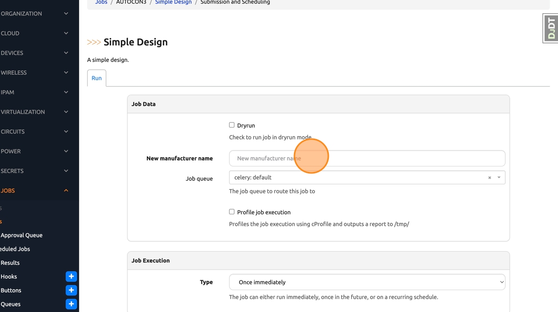The height and width of the screenshot is (312, 558).
Task: Select the Run tab
Action: (x=97, y=78)
